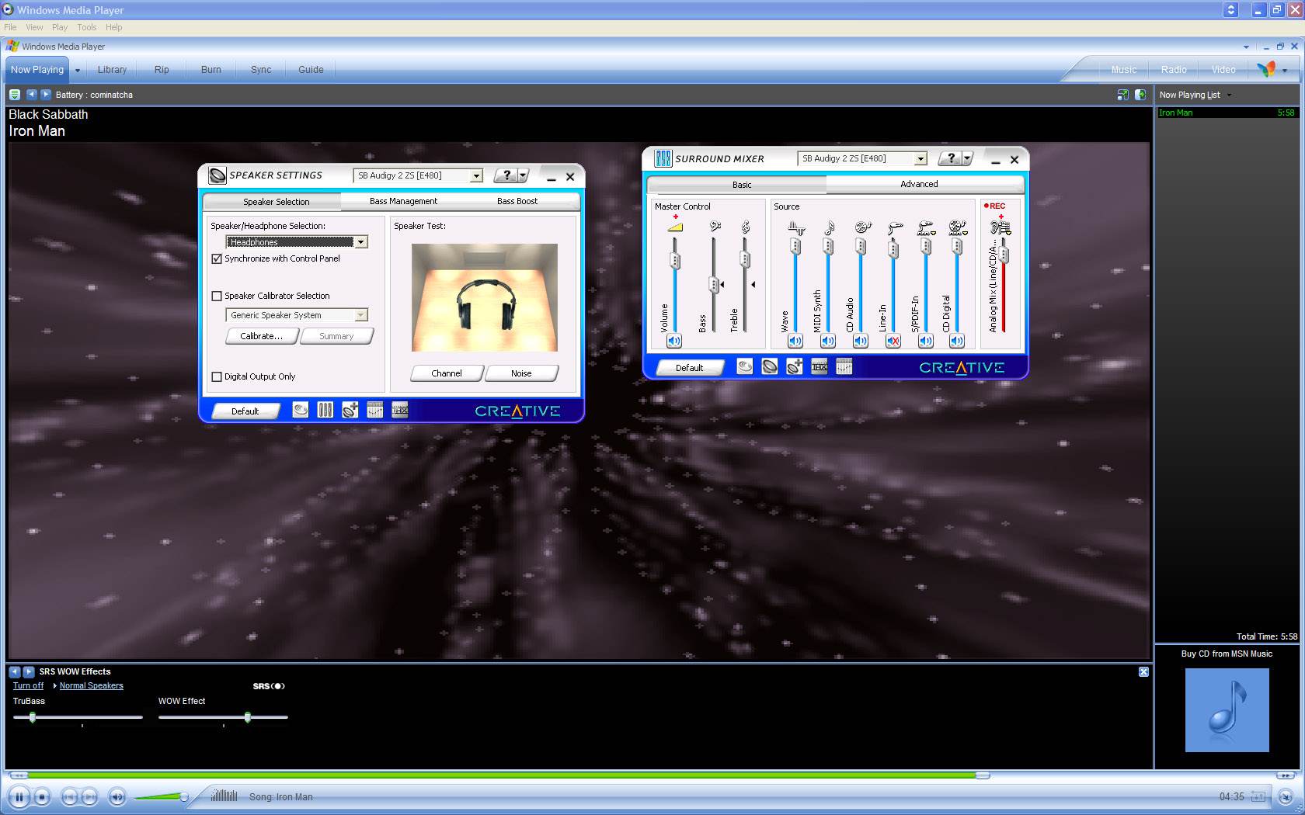Open Analog Mix record source icon
Screen dimensions: 1305x815
coord(1000,227)
